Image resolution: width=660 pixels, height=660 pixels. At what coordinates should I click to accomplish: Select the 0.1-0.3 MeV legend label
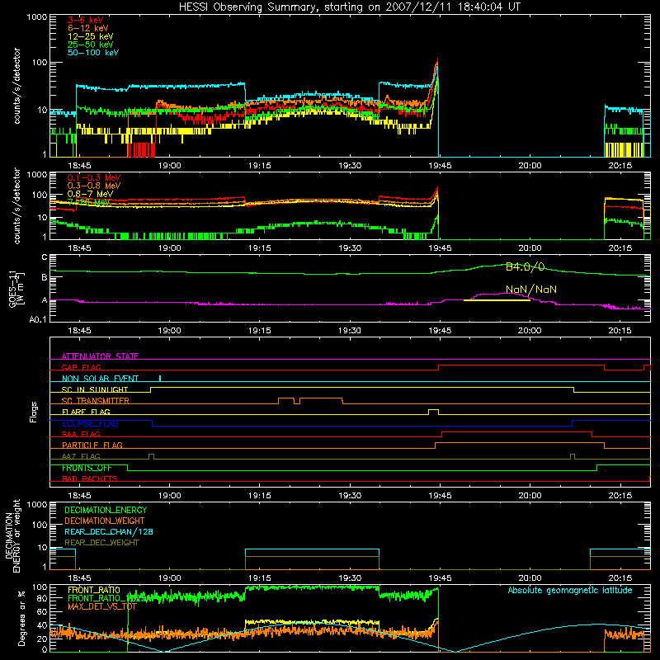pos(94,177)
